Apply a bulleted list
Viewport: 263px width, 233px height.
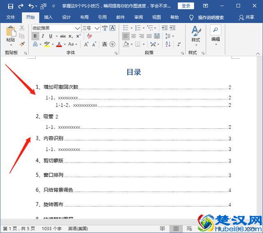pos(126,28)
